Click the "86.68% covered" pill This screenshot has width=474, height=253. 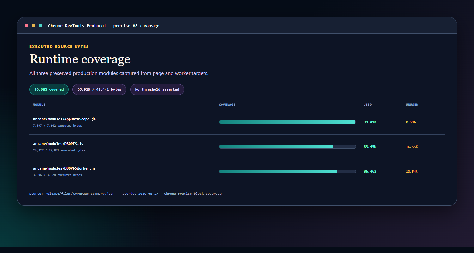pyautogui.click(x=49, y=89)
